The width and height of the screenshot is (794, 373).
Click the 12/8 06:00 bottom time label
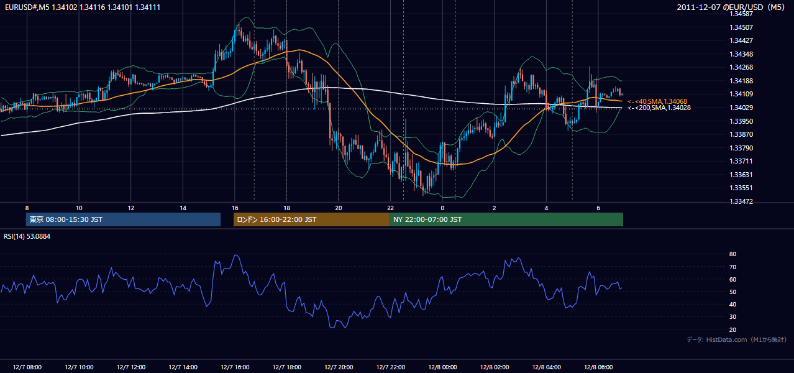(598, 367)
